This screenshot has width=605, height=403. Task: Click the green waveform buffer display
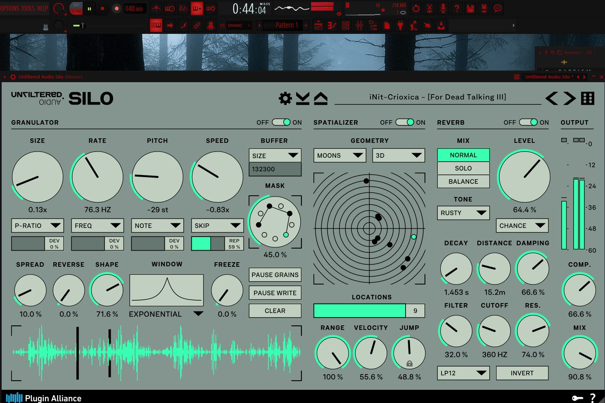click(x=156, y=353)
